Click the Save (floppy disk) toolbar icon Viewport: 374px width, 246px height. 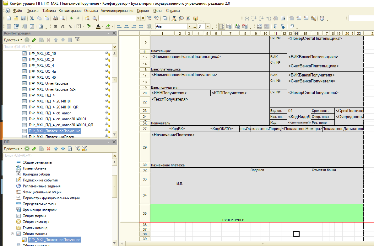click(23, 18)
